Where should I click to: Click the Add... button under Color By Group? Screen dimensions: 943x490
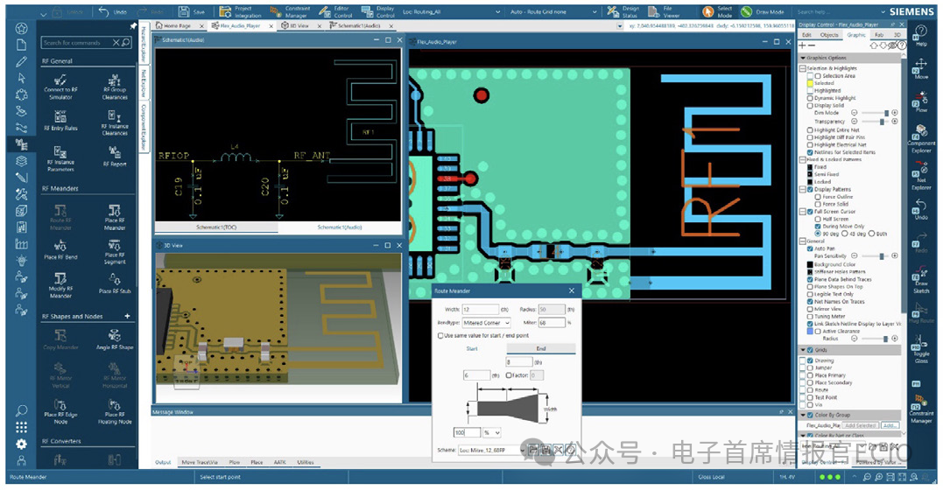point(890,425)
